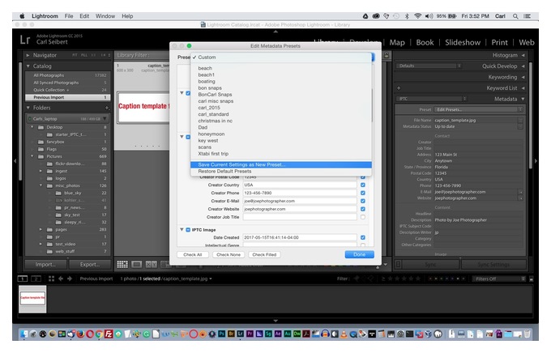551x353 pixels.
Task: Open FileZilla from the Dock
Action: 109,334
